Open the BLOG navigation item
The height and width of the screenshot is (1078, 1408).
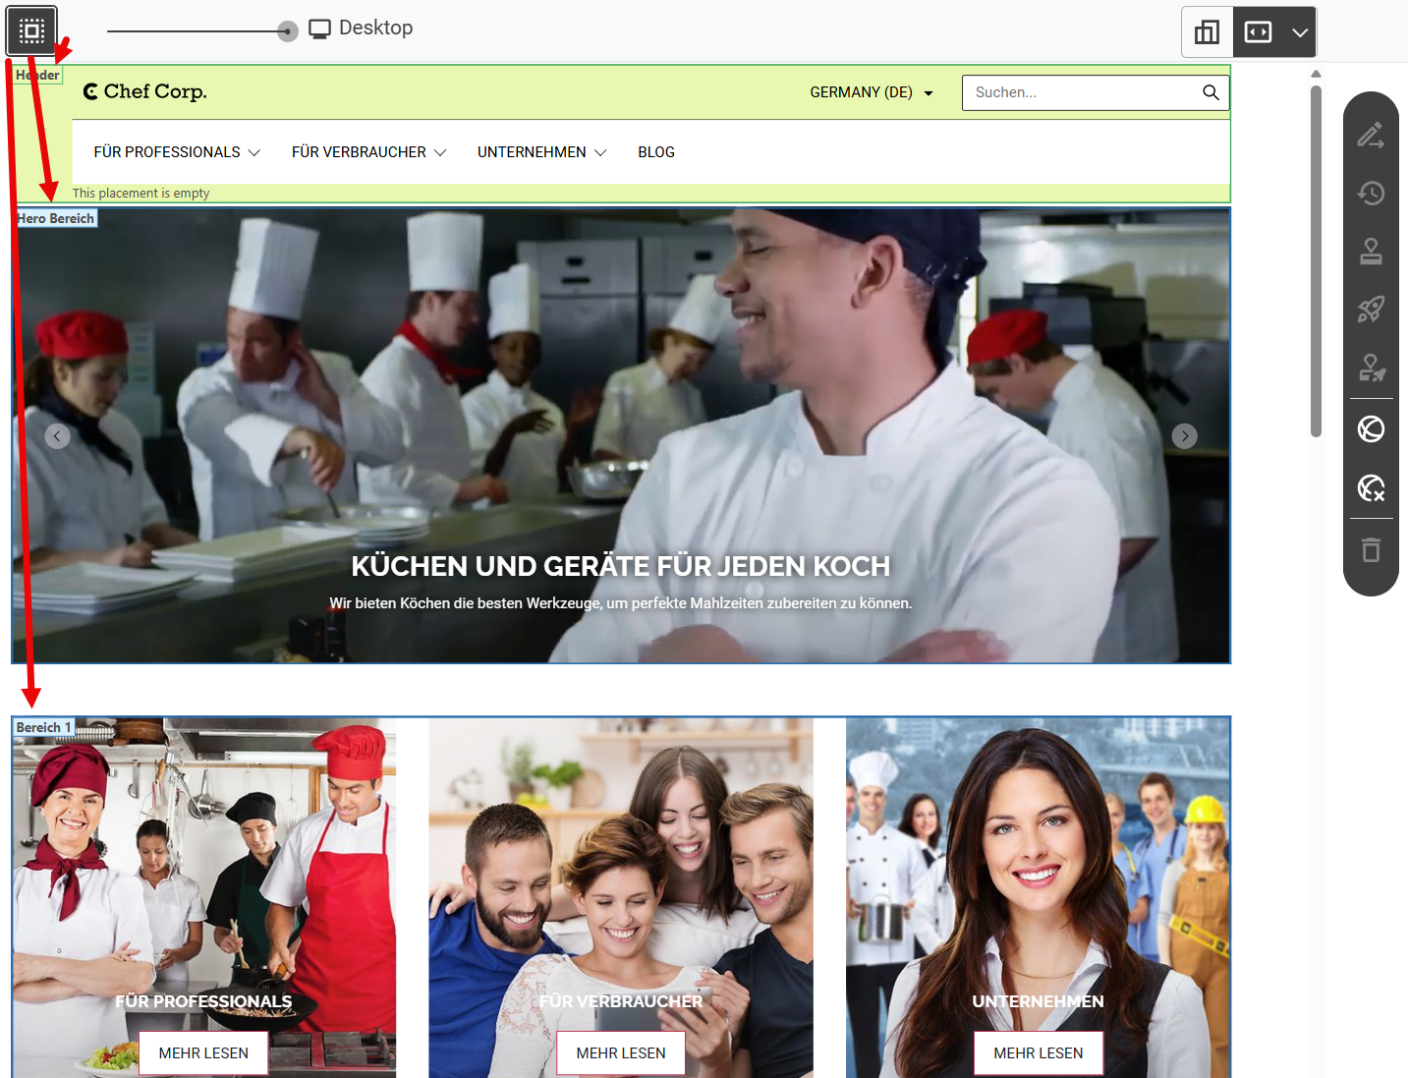tap(656, 152)
